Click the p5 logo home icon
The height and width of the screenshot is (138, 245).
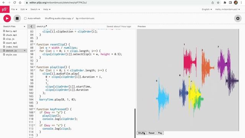[x=5, y=9]
